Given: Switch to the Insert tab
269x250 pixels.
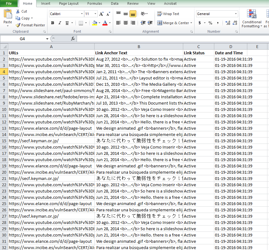Looking at the screenshot, I should click(46, 3).
